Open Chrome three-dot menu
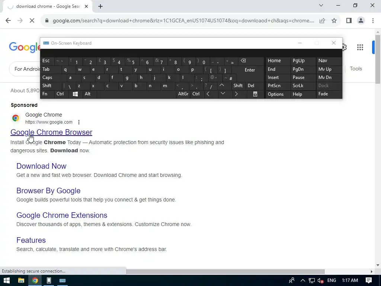The height and width of the screenshot is (286, 381). 373,21
